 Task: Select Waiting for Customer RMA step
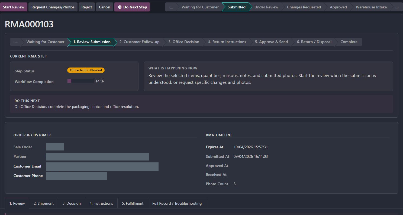(45, 42)
